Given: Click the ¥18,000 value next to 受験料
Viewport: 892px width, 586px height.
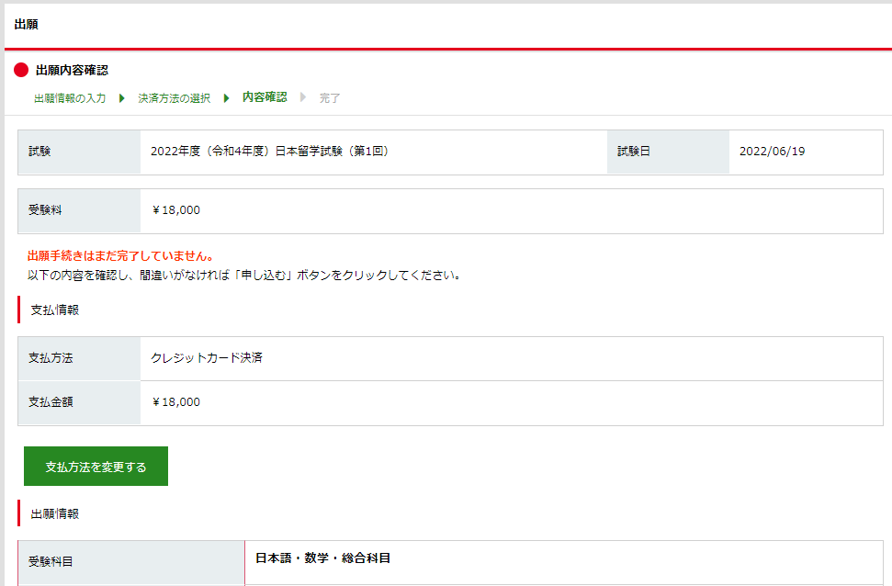Looking at the screenshot, I should click(175, 210).
